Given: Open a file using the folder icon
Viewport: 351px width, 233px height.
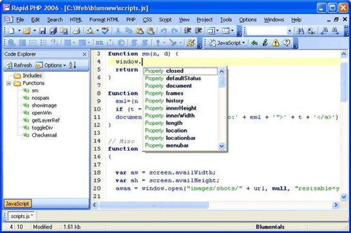Looking at the screenshot, I should (x=27, y=31).
